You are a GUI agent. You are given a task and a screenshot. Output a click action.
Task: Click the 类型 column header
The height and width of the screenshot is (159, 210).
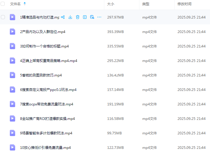pos(146,4)
